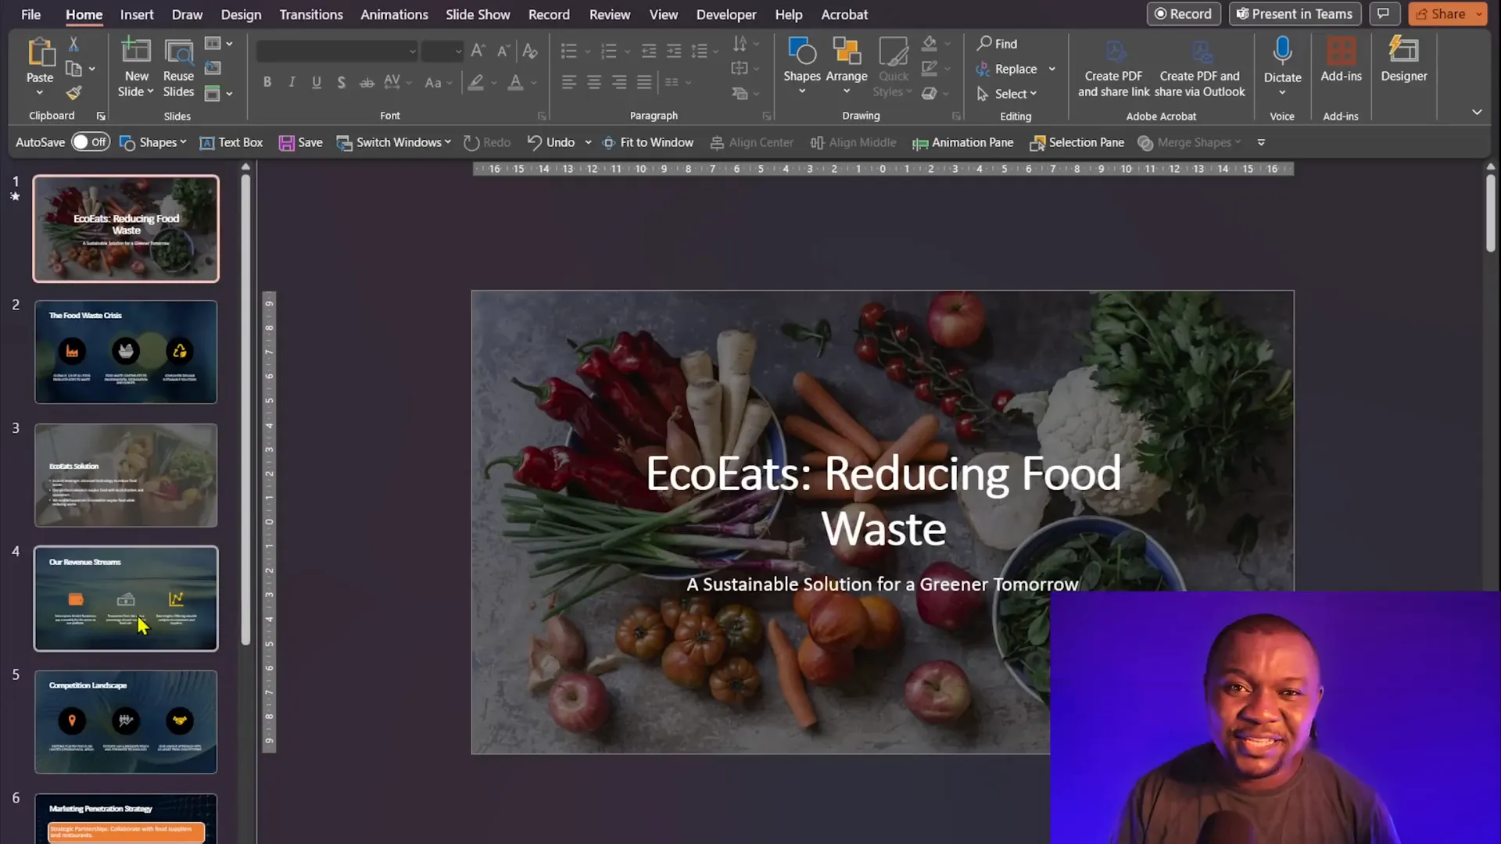Toggle the AutoSave switch
The image size is (1501, 844).
click(90, 141)
